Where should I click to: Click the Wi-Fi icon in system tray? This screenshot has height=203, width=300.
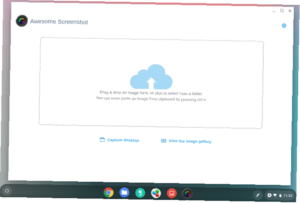click(x=275, y=195)
